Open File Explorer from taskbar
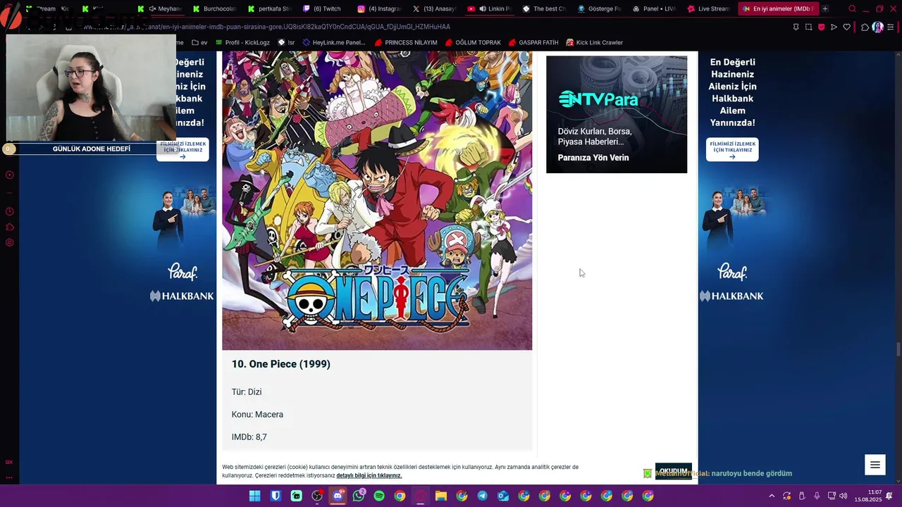902x507 pixels. 441,496
